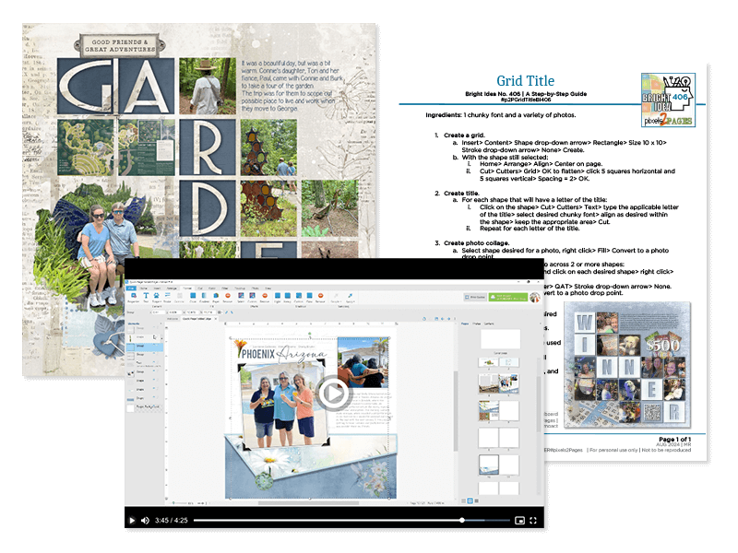Apply the Paper fill icon
This screenshot has height=553, width=738.
pos(216,298)
